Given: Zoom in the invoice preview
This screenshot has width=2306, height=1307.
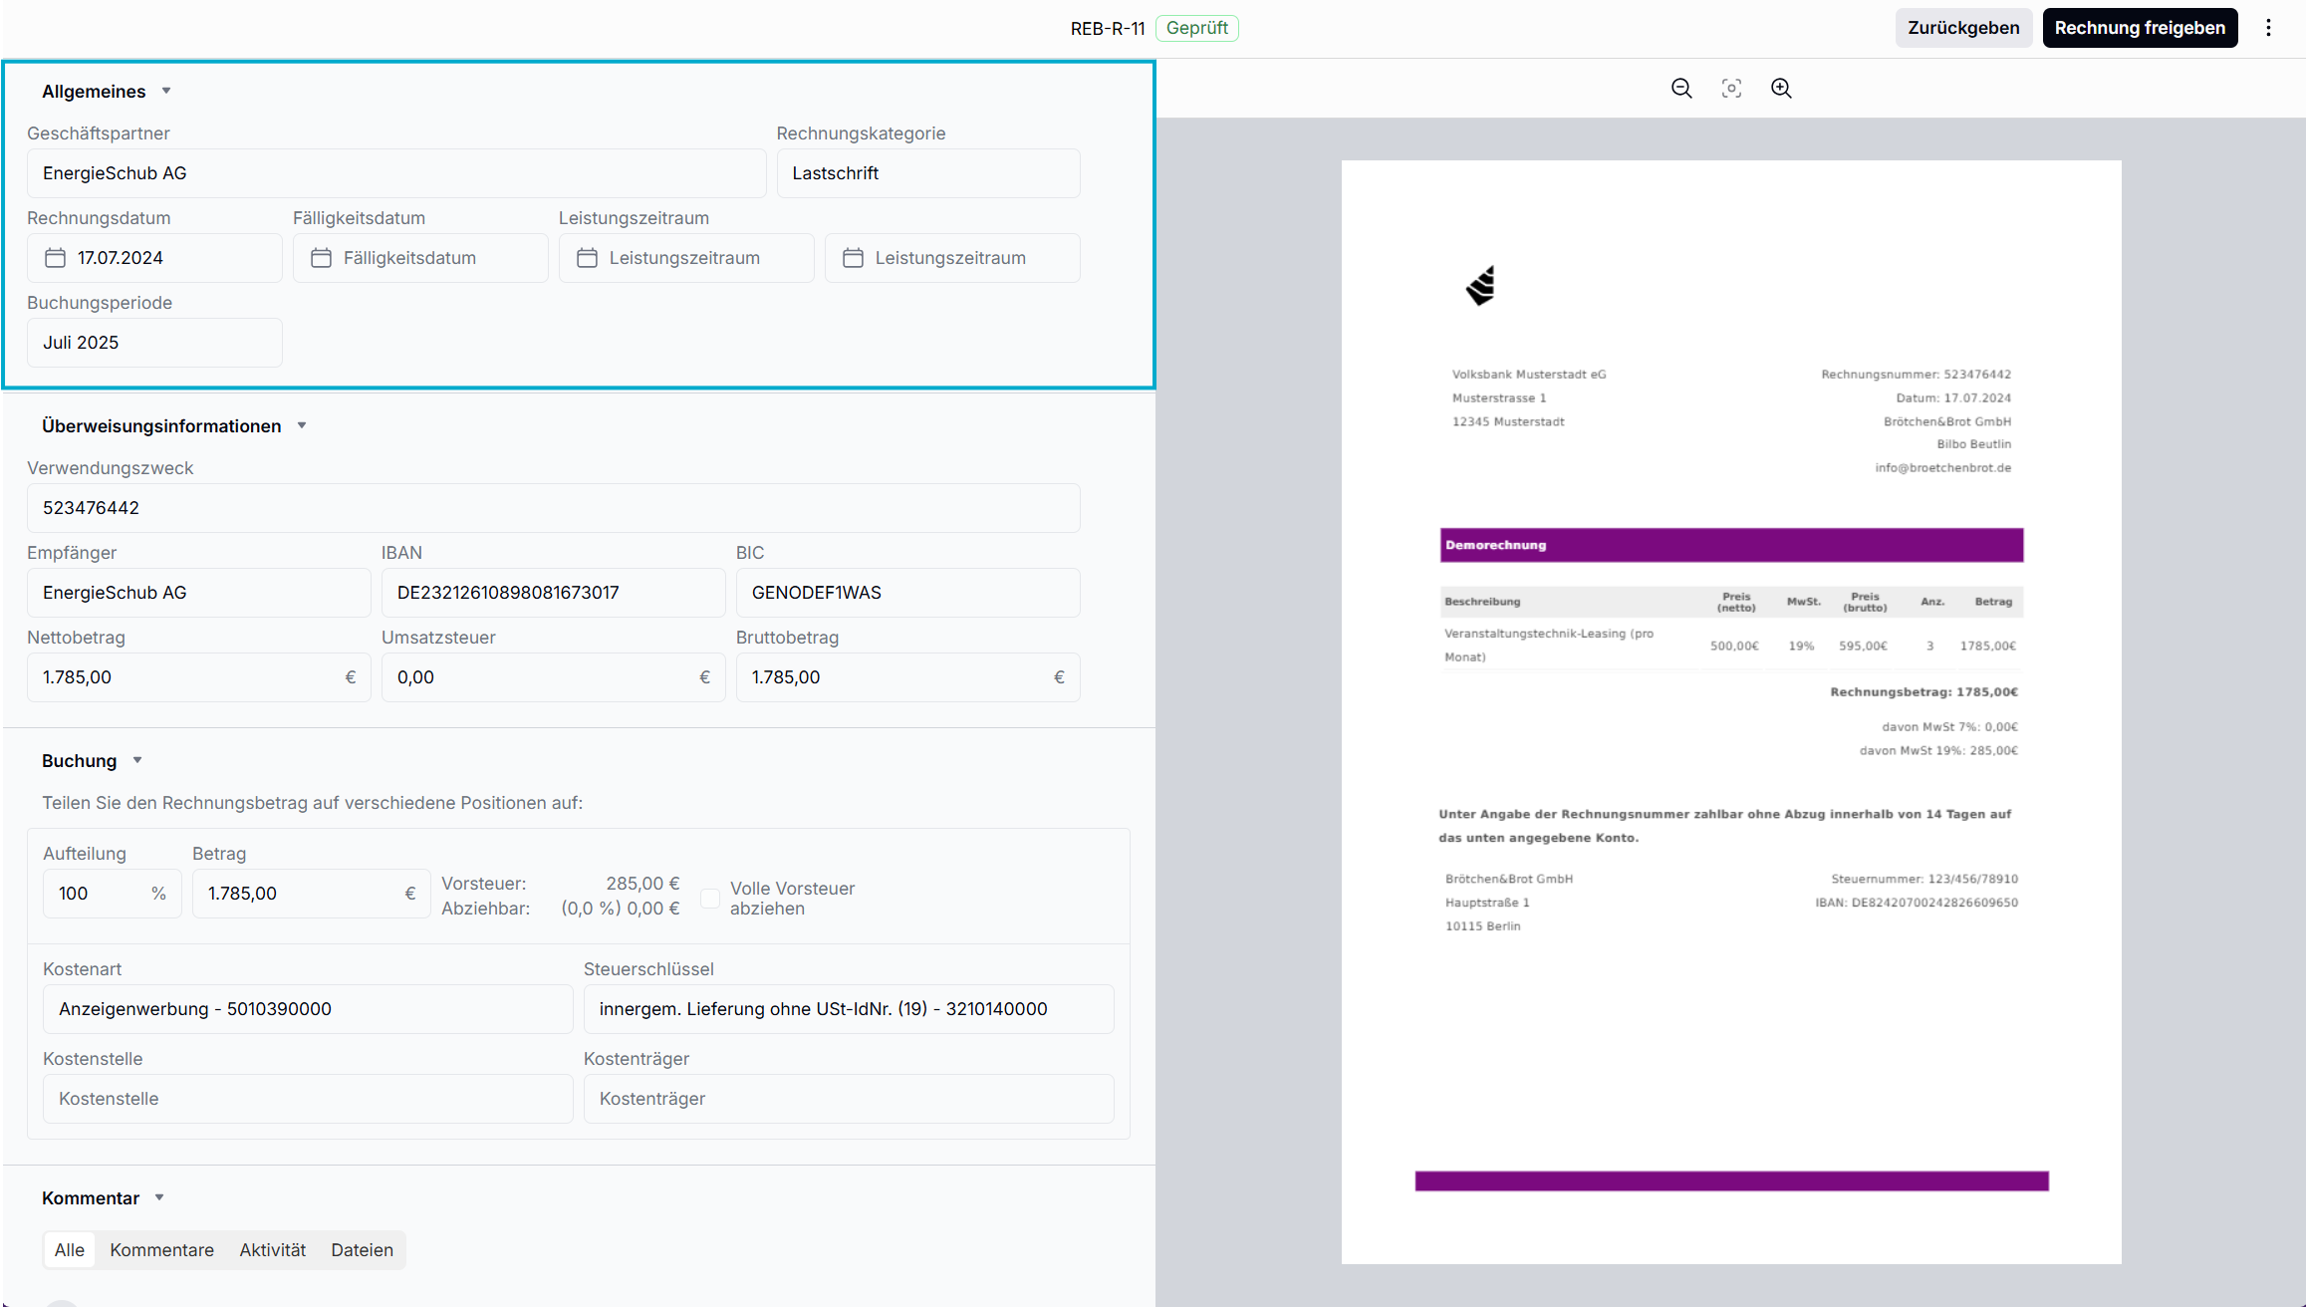Looking at the screenshot, I should click(x=1781, y=88).
